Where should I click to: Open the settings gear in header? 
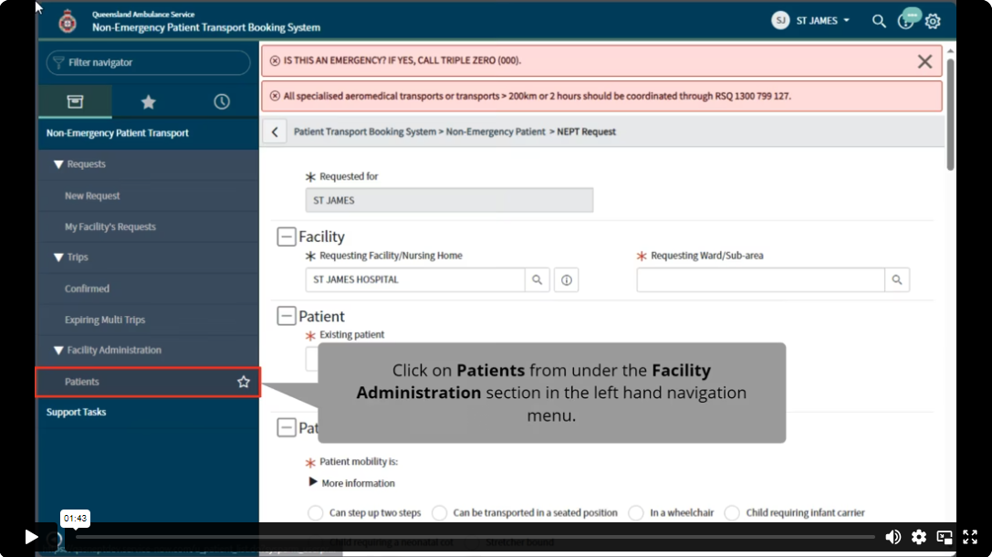pyautogui.click(x=933, y=22)
